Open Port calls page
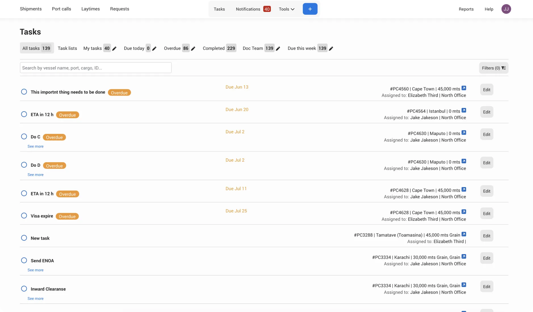The height and width of the screenshot is (312, 533). click(x=61, y=9)
